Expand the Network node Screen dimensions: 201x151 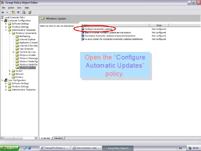click(9, 74)
